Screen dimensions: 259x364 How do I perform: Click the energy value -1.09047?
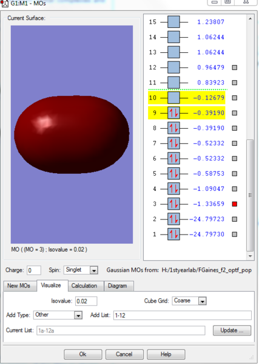[x=209, y=189]
